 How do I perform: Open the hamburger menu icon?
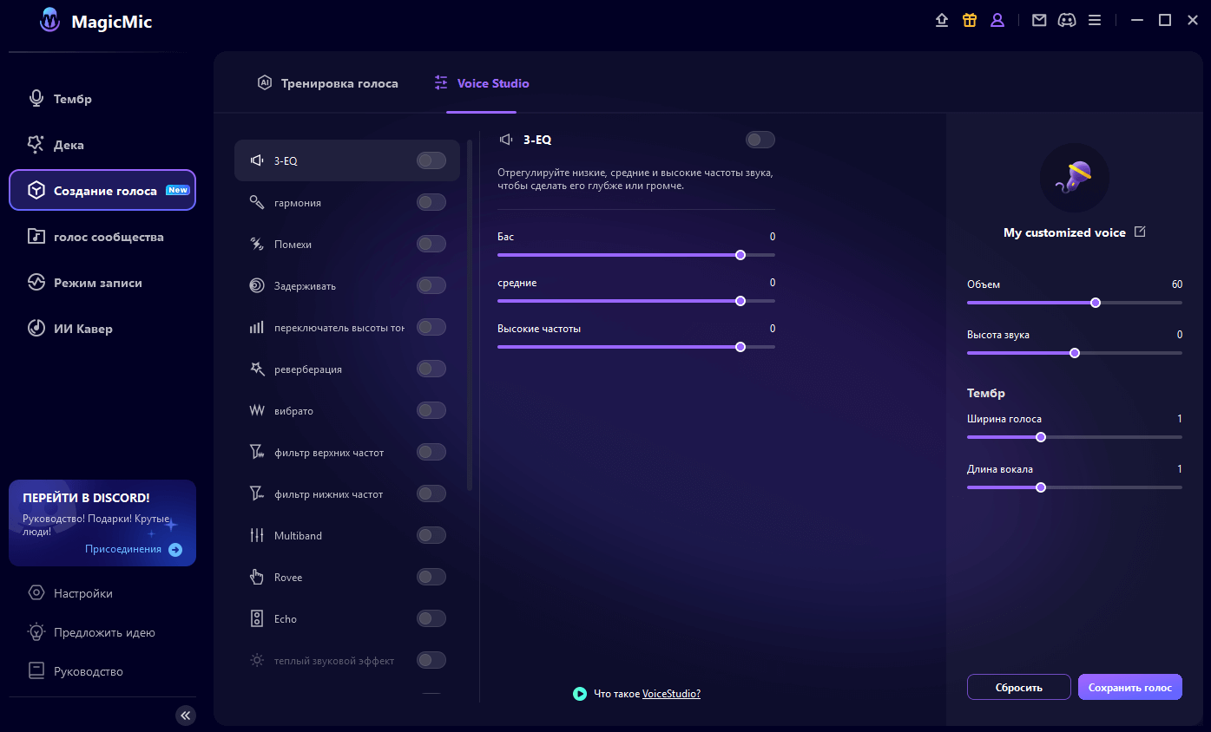coord(1095,20)
